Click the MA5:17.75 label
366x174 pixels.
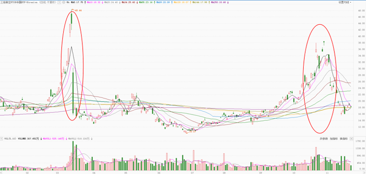(77, 2)
